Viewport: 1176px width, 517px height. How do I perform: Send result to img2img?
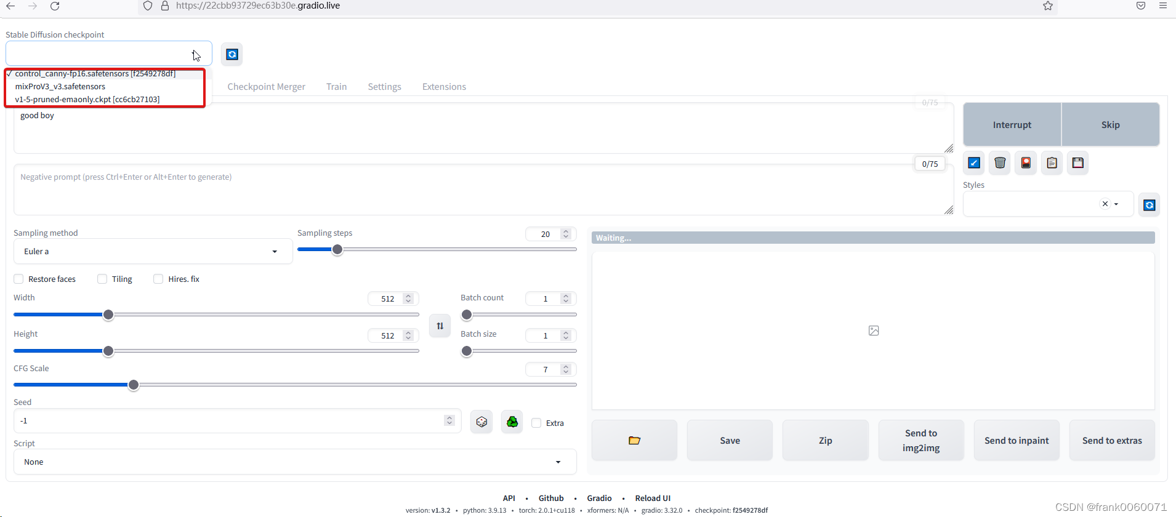coord(921,440)
